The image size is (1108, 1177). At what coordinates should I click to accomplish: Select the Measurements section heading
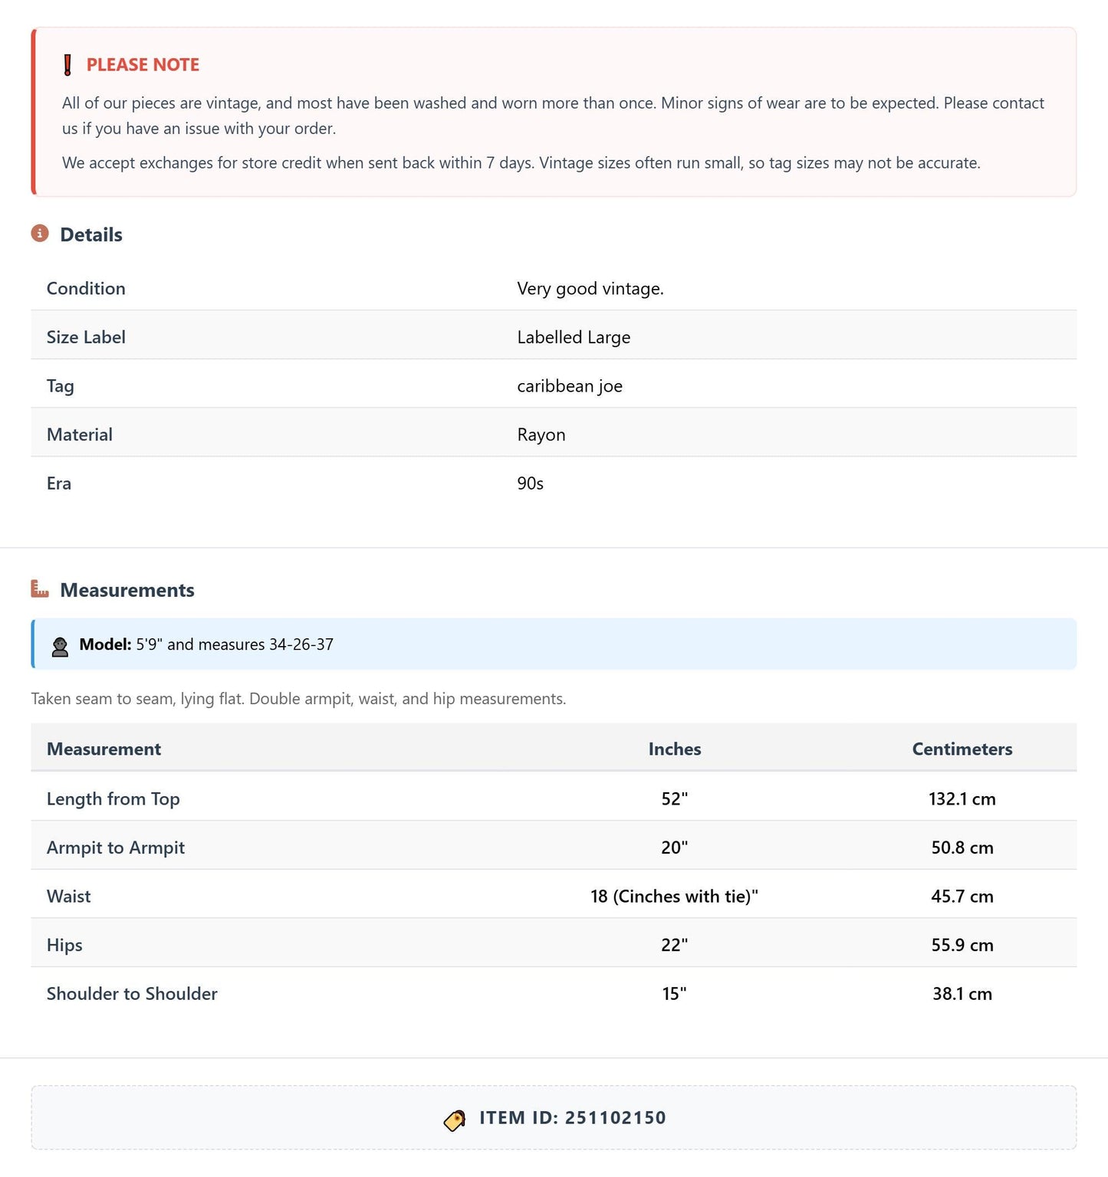pos(127,590)
